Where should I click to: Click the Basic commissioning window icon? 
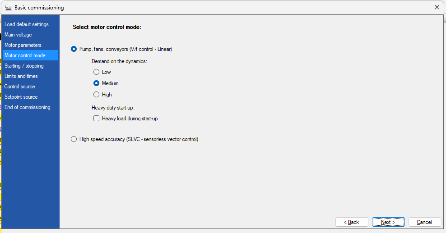[x=8, y=7]
